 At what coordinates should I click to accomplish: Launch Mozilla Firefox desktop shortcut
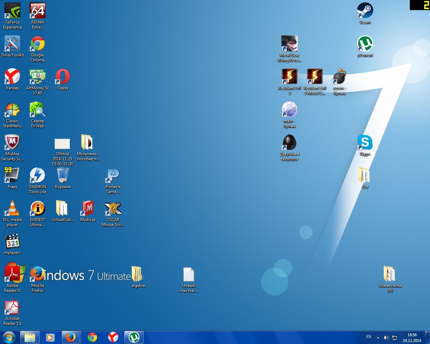(38, 279)
